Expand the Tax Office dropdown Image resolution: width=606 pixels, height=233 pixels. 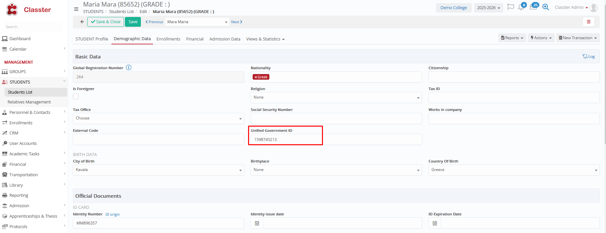[x=158, y=118]
